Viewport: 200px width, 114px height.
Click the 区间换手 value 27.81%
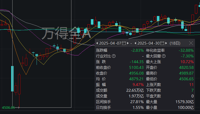click(137, 102)
